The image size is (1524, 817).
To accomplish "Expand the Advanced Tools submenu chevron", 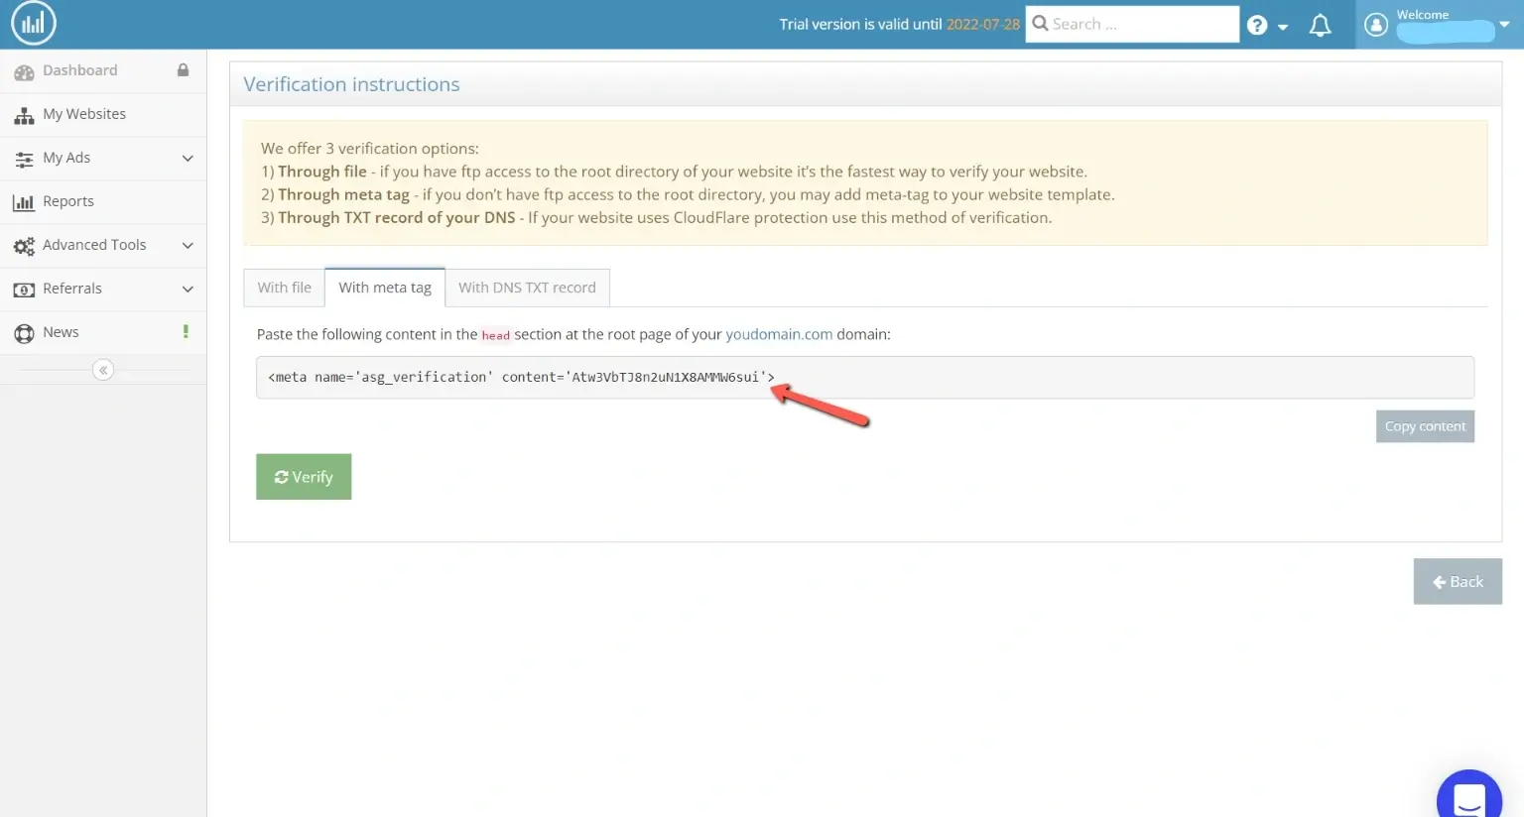I will click(188, 246).
